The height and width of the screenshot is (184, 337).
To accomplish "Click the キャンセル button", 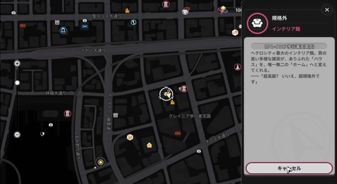I will click(x=289, y=168).
